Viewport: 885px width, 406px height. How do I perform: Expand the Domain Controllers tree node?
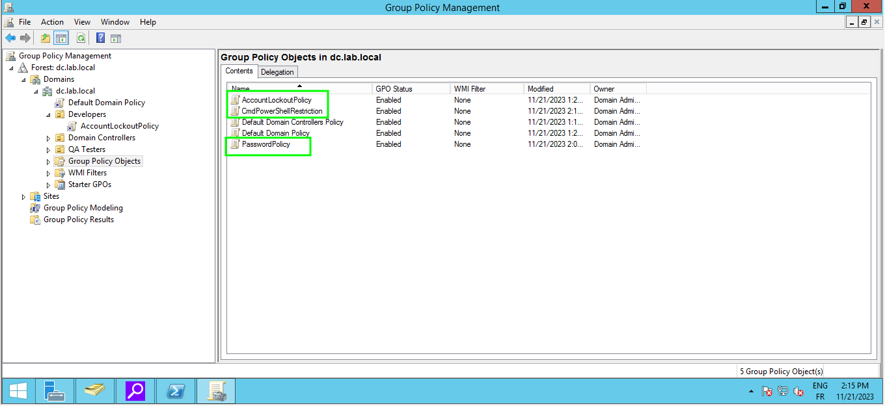[x=48, y=138]
